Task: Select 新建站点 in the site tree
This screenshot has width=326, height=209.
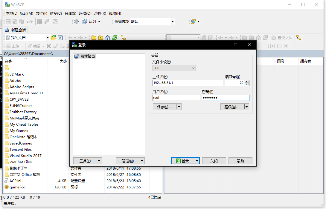Action: point(88,56)
